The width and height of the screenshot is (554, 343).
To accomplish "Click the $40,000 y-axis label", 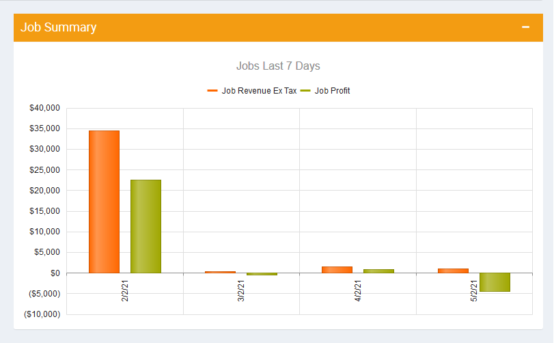I will point(44,108).
